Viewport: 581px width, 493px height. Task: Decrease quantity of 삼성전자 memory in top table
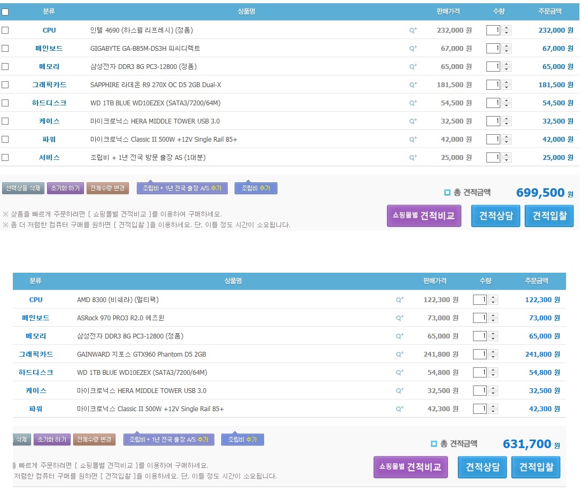[x=507, y=70]
